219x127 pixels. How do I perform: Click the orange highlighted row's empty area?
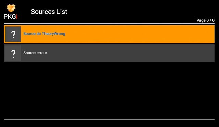click(x=140, y=34)
